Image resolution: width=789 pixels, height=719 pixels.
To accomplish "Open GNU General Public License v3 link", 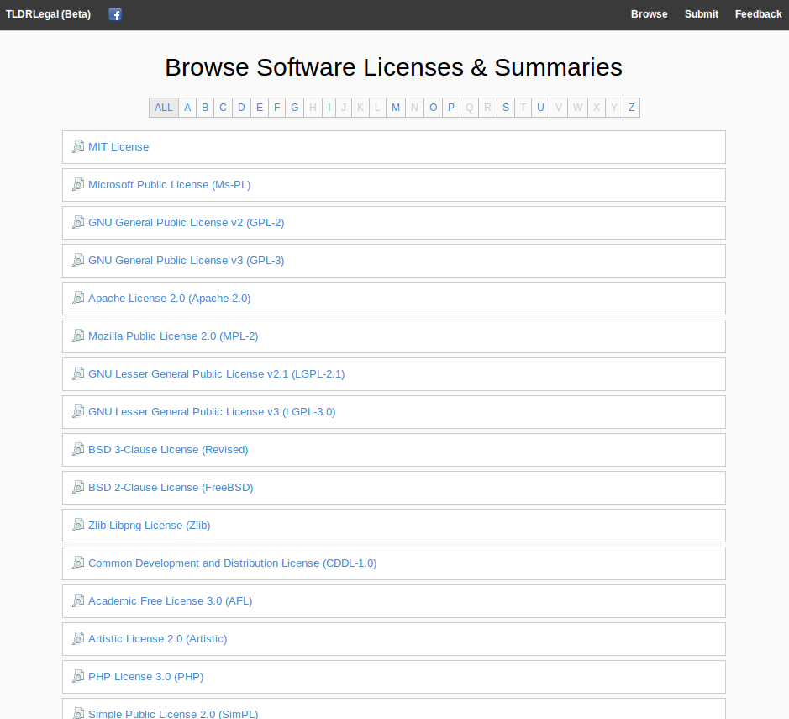I will tap(186, 261).
